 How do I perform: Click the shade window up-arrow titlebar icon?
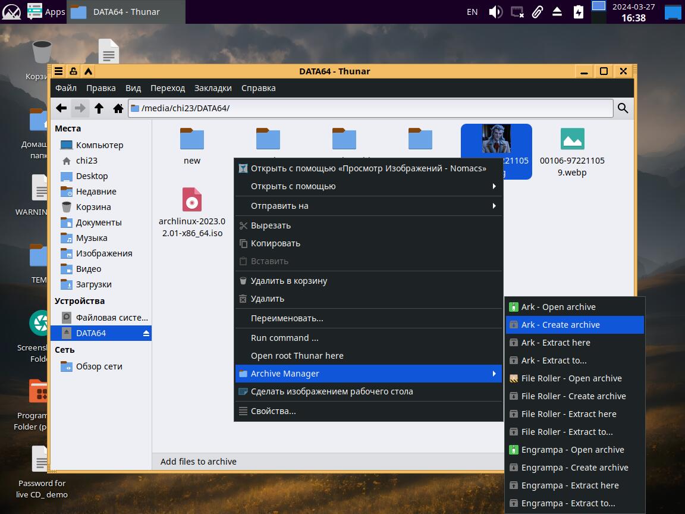(88, 71)
